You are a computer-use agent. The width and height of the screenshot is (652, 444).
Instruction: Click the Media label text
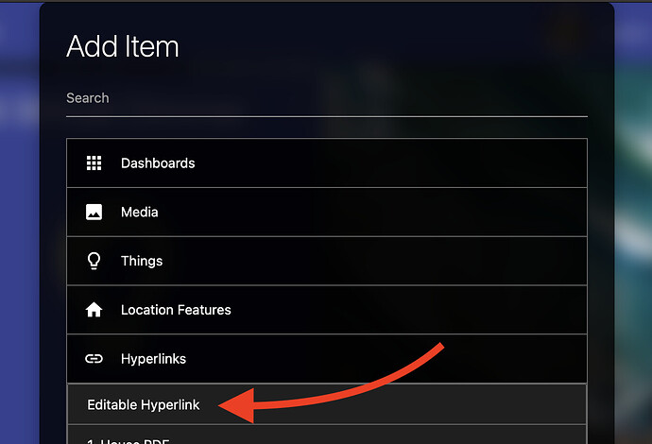click(x=139, y=212)
